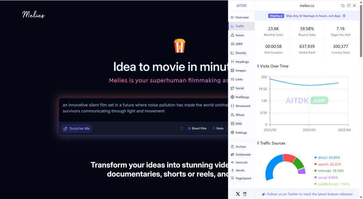This screenshot has height=199, width=363.
Task: Click the melies.co domain title
Action: [x=307, y=6]
